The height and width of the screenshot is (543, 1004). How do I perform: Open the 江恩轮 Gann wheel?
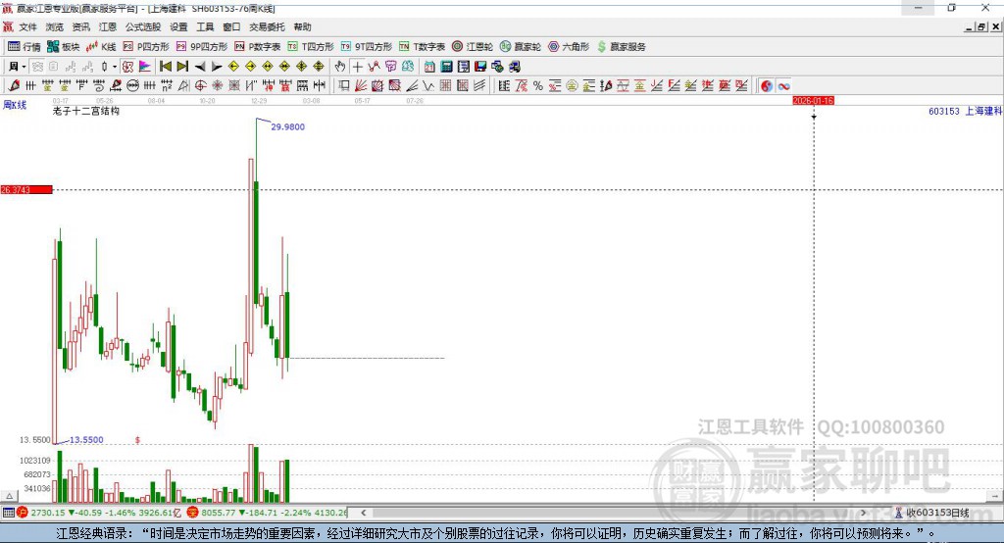coord(473,47)
